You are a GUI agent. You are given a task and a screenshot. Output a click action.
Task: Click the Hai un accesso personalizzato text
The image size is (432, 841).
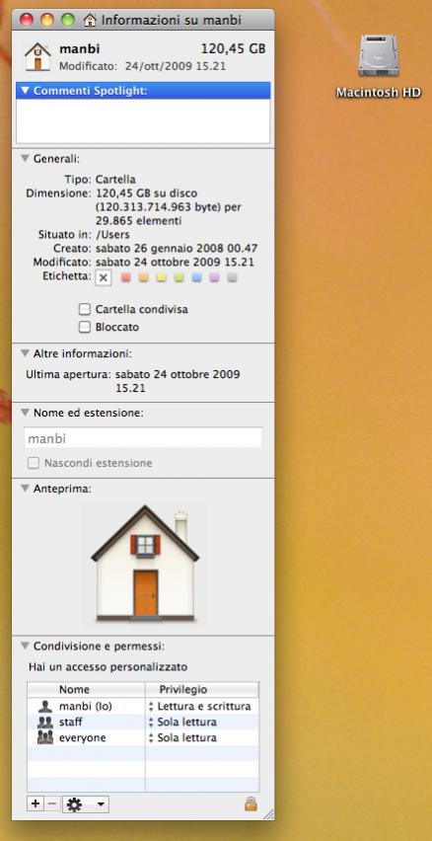click(x=108, y=667)
